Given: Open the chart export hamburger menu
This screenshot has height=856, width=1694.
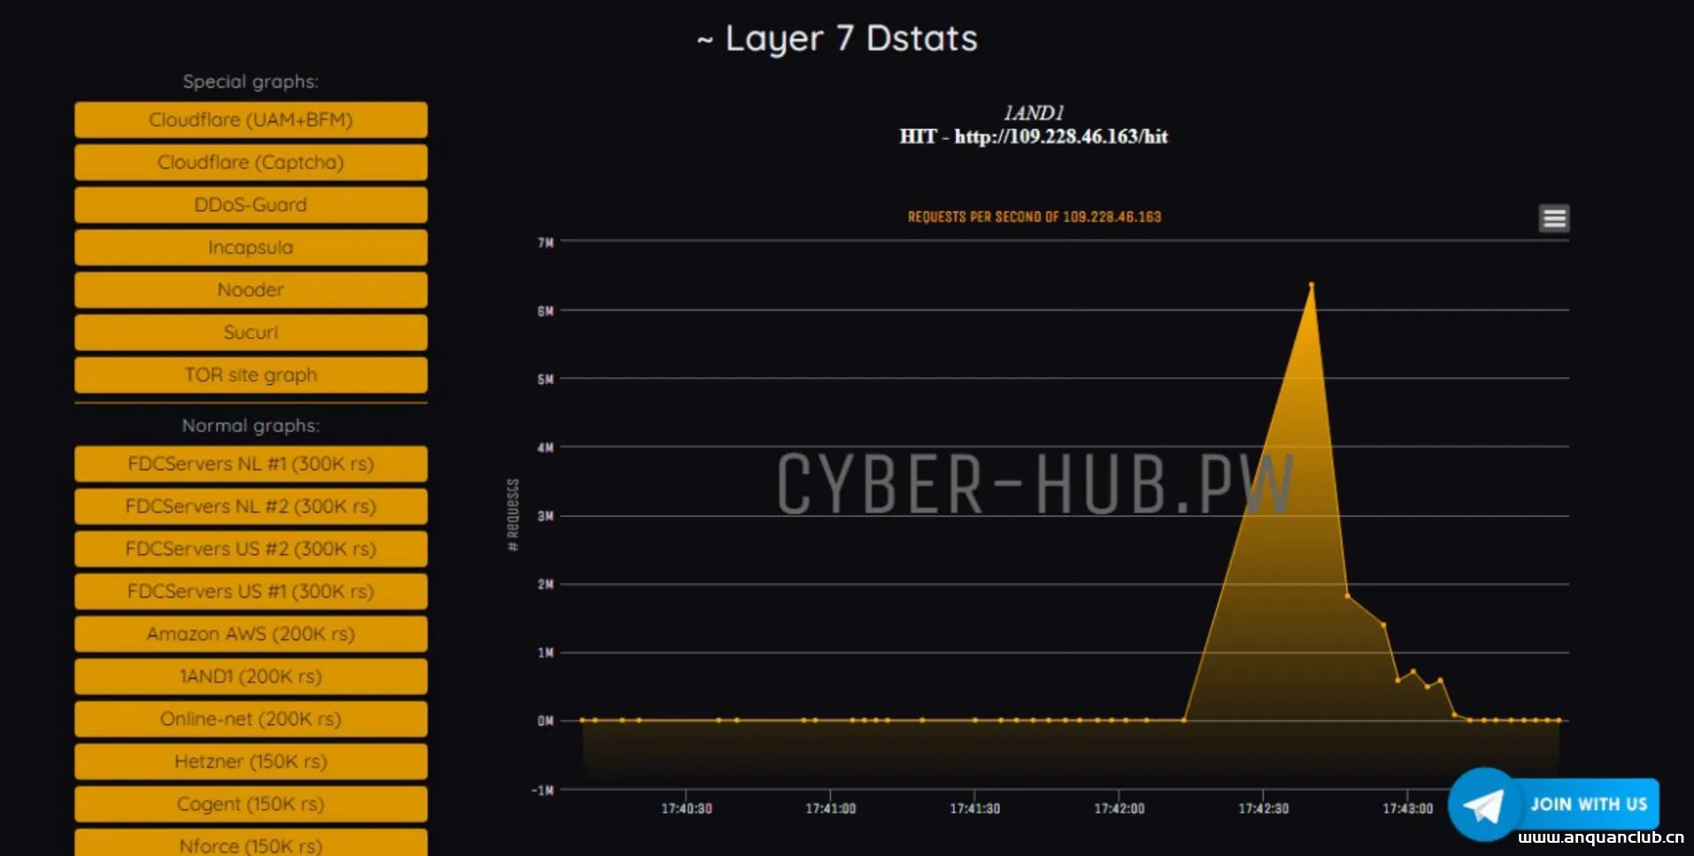Looking at the screenshot, I should 1554,218.
